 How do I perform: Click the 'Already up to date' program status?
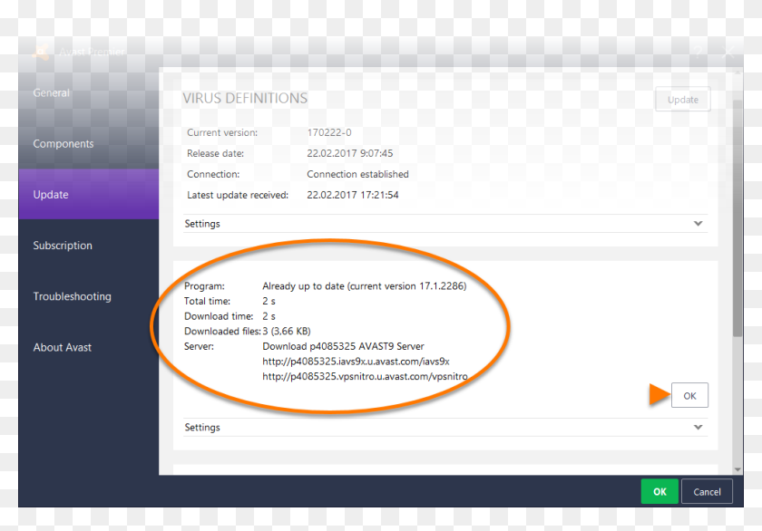365,285
